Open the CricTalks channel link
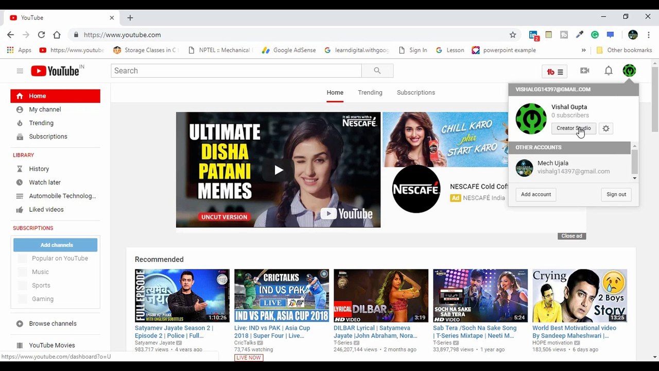The height and width of the screenshot is (371, 659). tap(245, 343)
